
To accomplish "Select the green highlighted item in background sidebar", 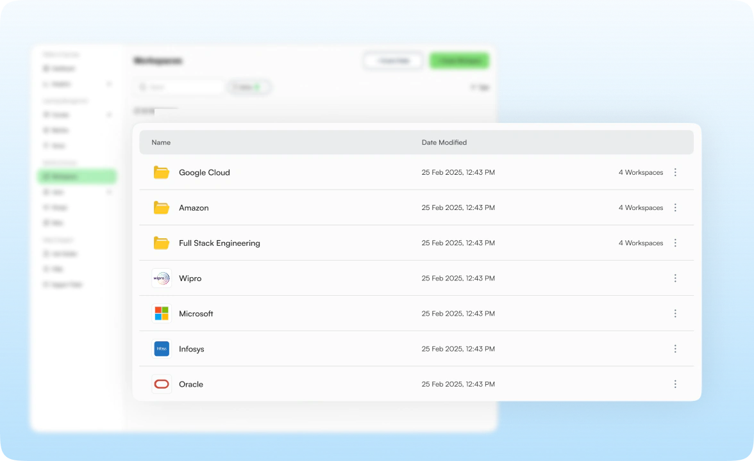I will [x=77, y=176].
